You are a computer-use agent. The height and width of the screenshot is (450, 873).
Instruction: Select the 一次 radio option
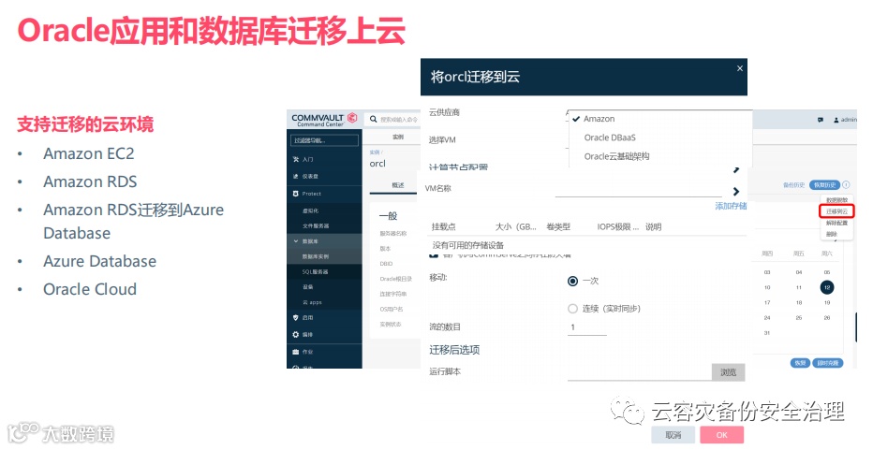point(572,281)
